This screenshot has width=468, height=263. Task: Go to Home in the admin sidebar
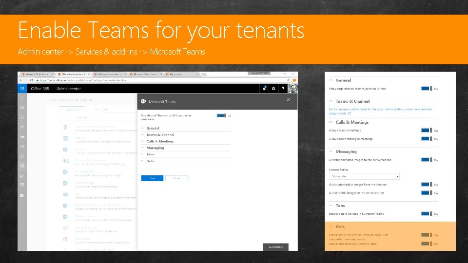click(22, 108)
